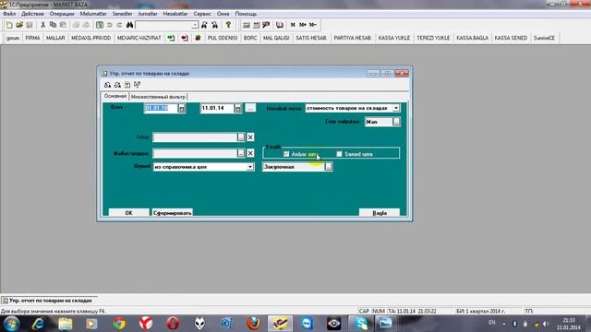
Task: Open the Melumatlar menu
Action: [93, 14]
